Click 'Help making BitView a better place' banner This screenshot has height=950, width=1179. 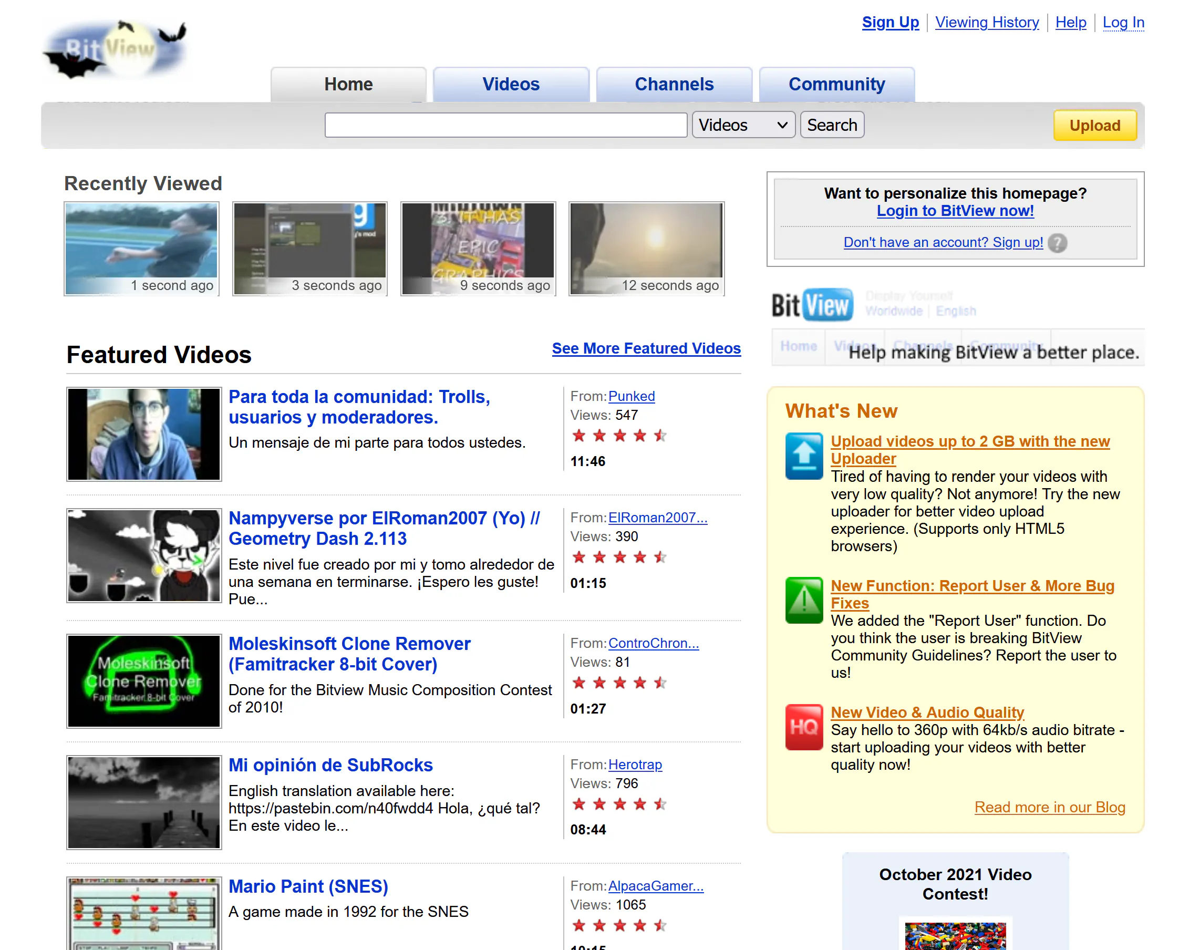pyautogui.click(x=957, y=327)
